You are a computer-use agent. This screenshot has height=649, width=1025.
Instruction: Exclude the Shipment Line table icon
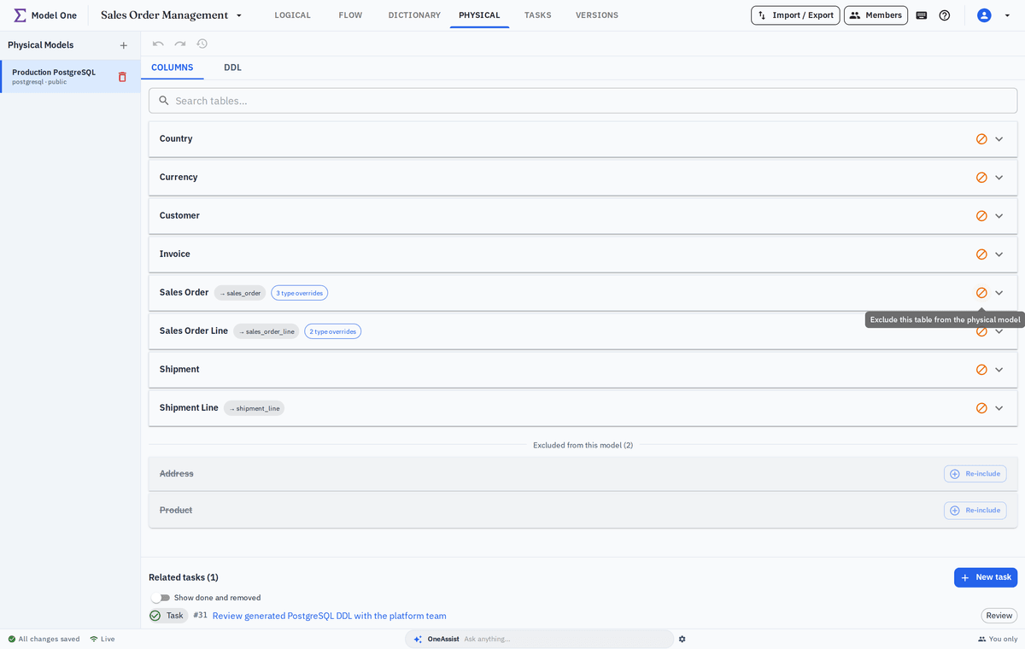(981, 408)
